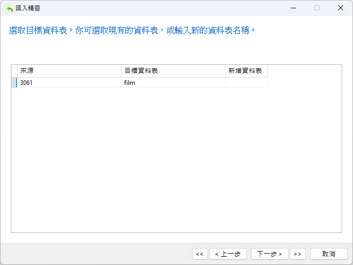Viewport: 353px width, 265px height.
Task: Go back with the 上一步 button
Action: [x=228, y=254]
